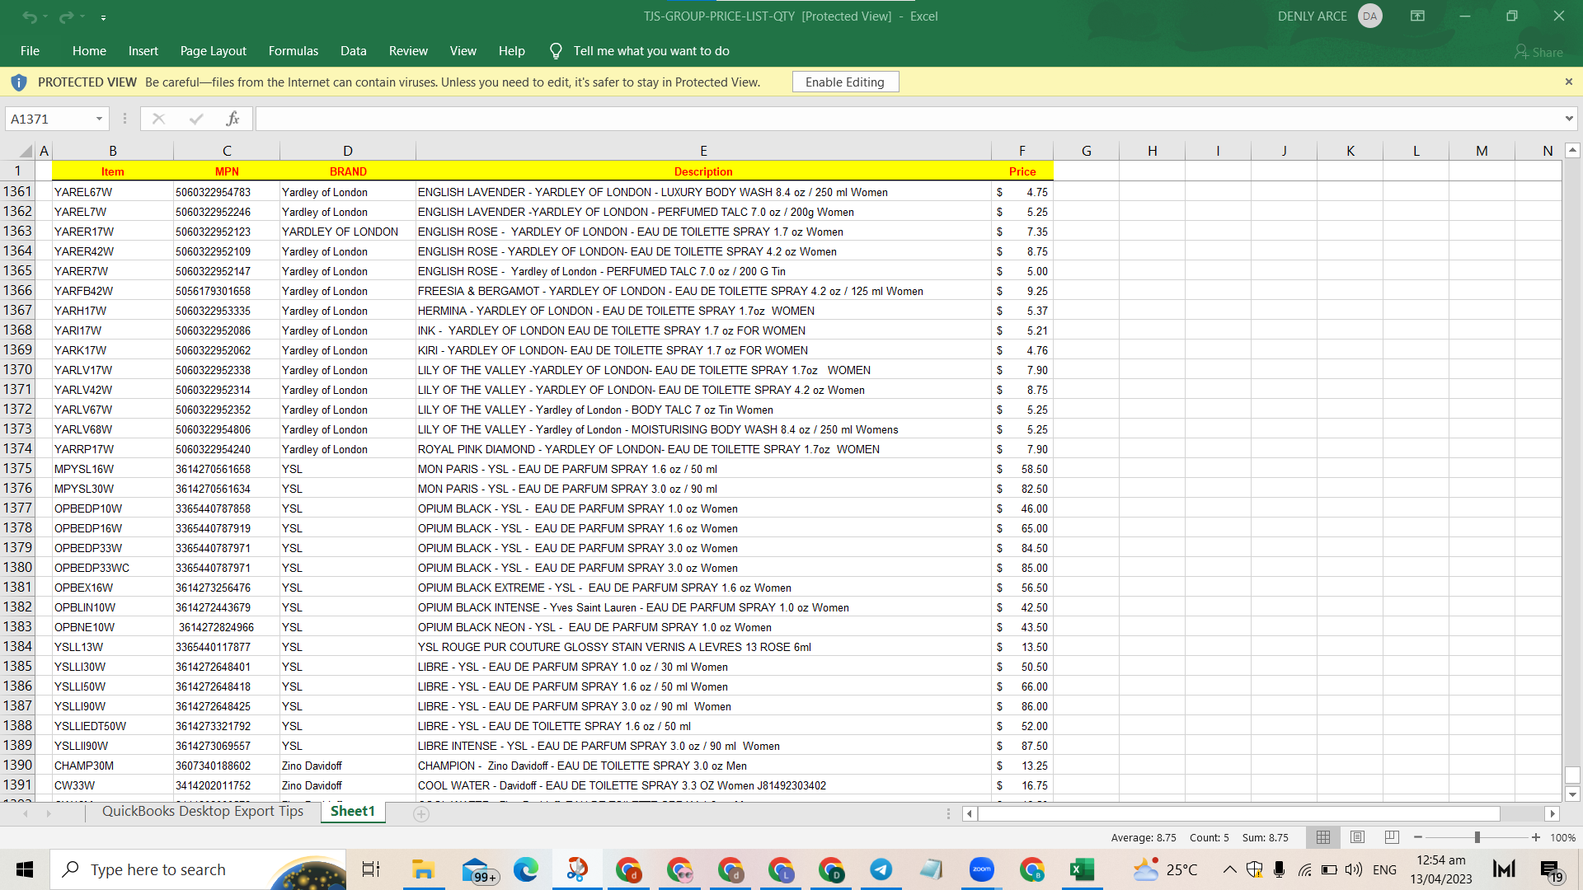Screen dimensions: 1583x890
Task: Click the horizontal scroll right arrow
Action: [1552, 814]
